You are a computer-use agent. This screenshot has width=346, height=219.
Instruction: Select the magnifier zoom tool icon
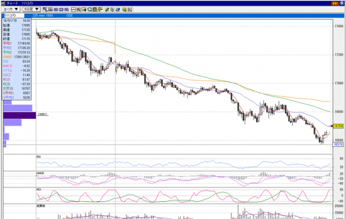[90, 9]
